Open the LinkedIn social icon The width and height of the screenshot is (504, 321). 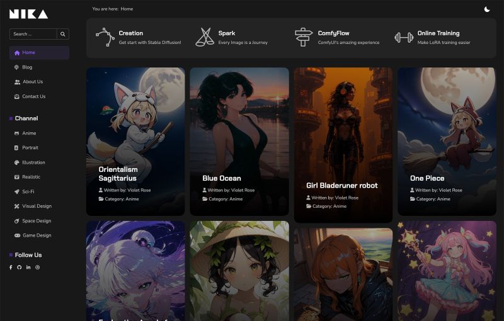tap(28, 267)
